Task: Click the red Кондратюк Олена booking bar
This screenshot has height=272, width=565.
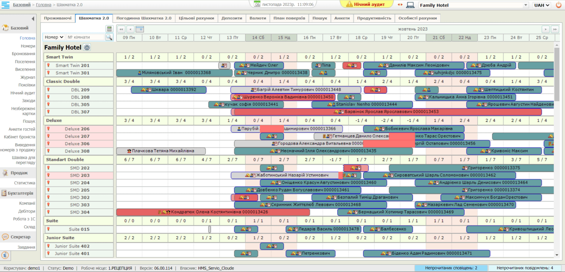Action: [x=213, y=212]
